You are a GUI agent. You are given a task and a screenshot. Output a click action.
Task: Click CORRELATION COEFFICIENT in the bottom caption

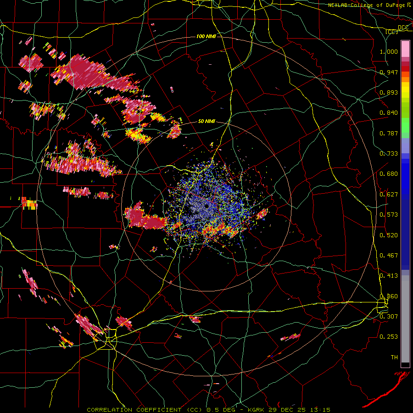click(134, 410)
